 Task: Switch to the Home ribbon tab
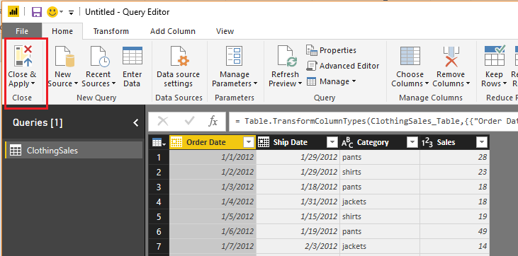(62, 31)
